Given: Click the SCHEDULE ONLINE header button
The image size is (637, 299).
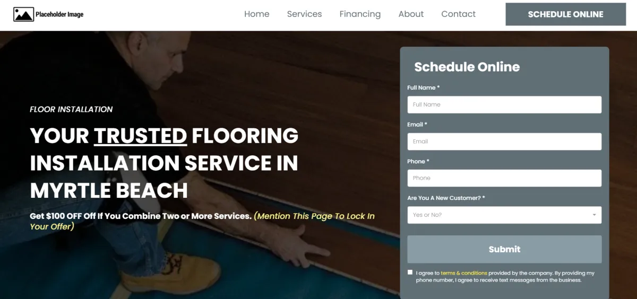Looking at the screenshot, I should (565, 14).
